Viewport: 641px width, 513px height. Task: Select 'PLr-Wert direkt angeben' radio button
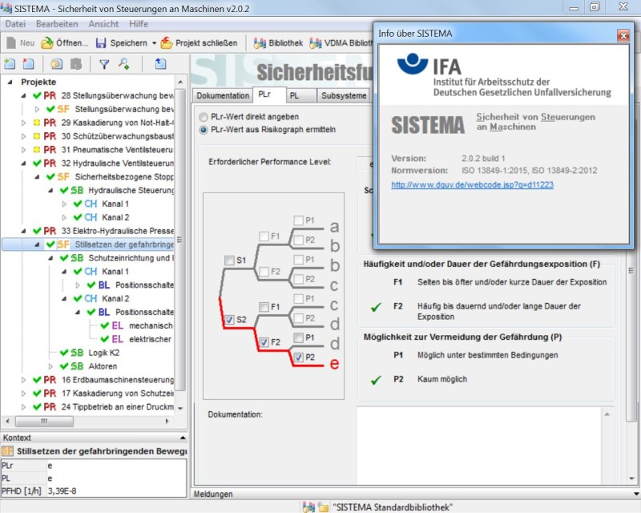[x=204, y=116]
